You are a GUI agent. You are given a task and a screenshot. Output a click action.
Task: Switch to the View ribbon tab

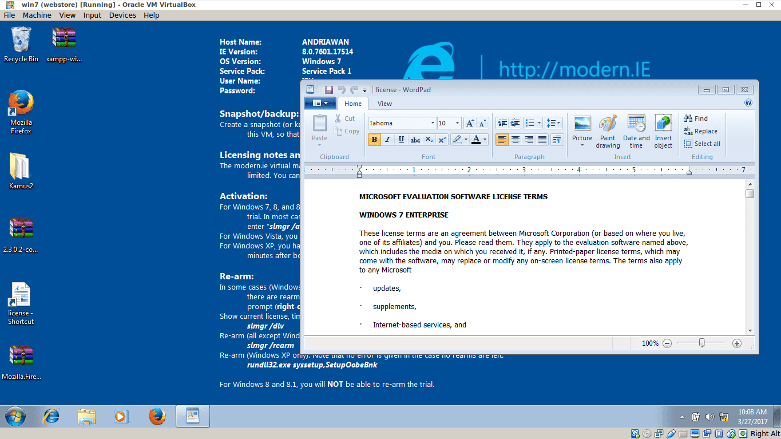(384, 104)
